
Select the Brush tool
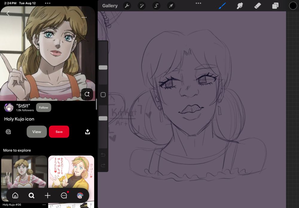[222, 6]
